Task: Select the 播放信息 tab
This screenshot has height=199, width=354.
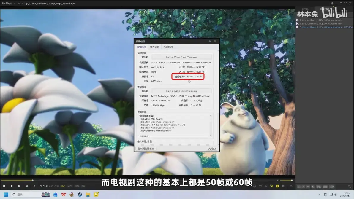Action: click(x=141, y=47)
